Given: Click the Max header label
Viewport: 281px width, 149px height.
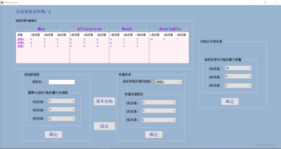Looking at the screenshot, I should (x=41, y=29).
